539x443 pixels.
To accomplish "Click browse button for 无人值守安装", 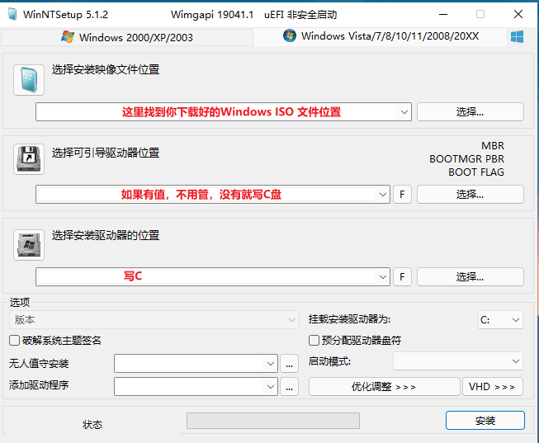I will (290, 364).
